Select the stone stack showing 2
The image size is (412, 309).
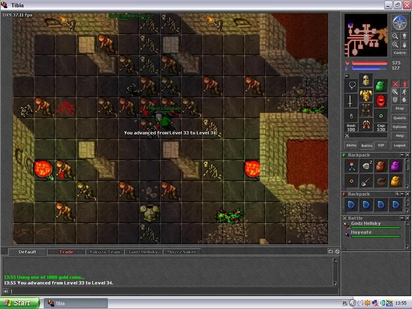[x=366, y=166]
